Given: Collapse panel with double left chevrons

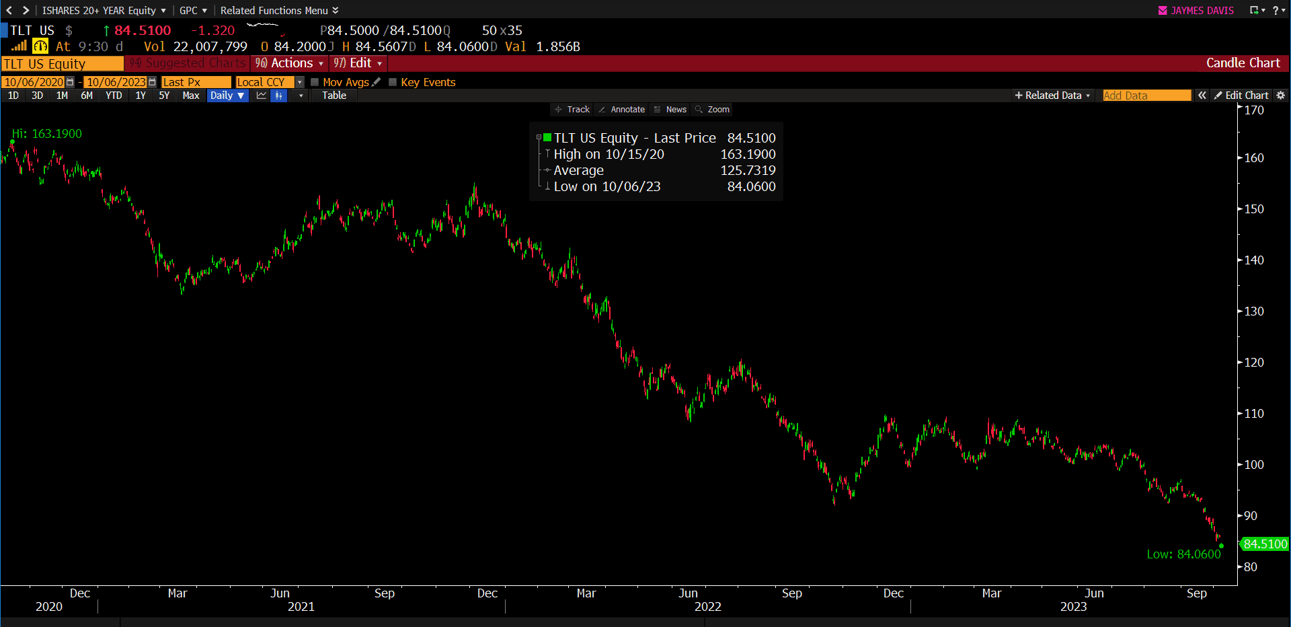Looking at the screenshot, I should pos(1202,96).
